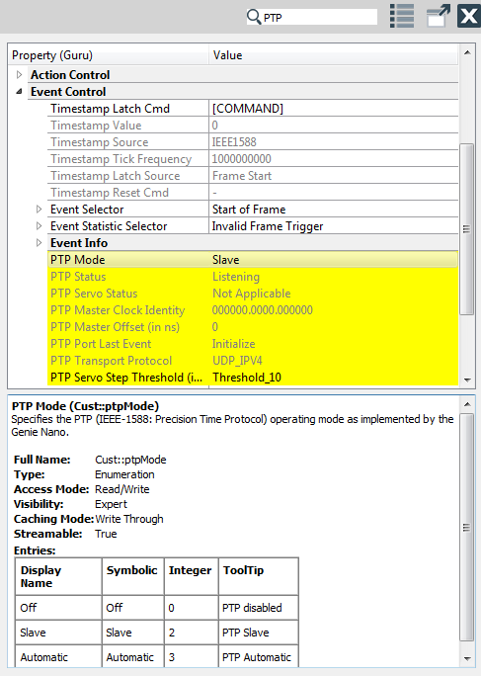Expand the Event Selector node

pyautogui.click(x=39, y=210)
